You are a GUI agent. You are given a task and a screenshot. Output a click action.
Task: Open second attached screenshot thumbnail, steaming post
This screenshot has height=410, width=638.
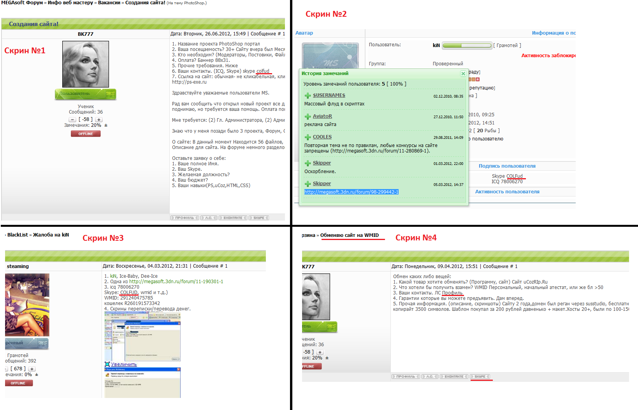pyautogui.click(x=142, y=382)
